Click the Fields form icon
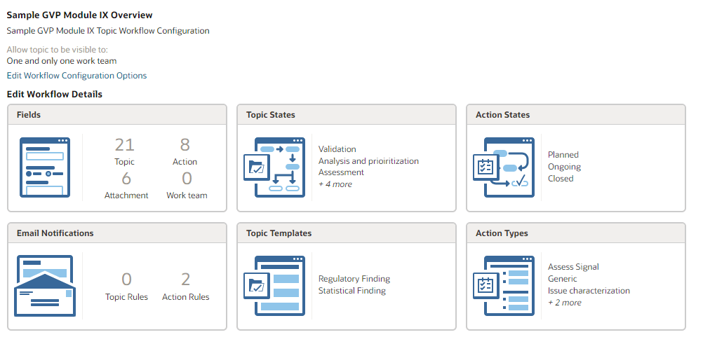710x351 pixels. [45, 167]
